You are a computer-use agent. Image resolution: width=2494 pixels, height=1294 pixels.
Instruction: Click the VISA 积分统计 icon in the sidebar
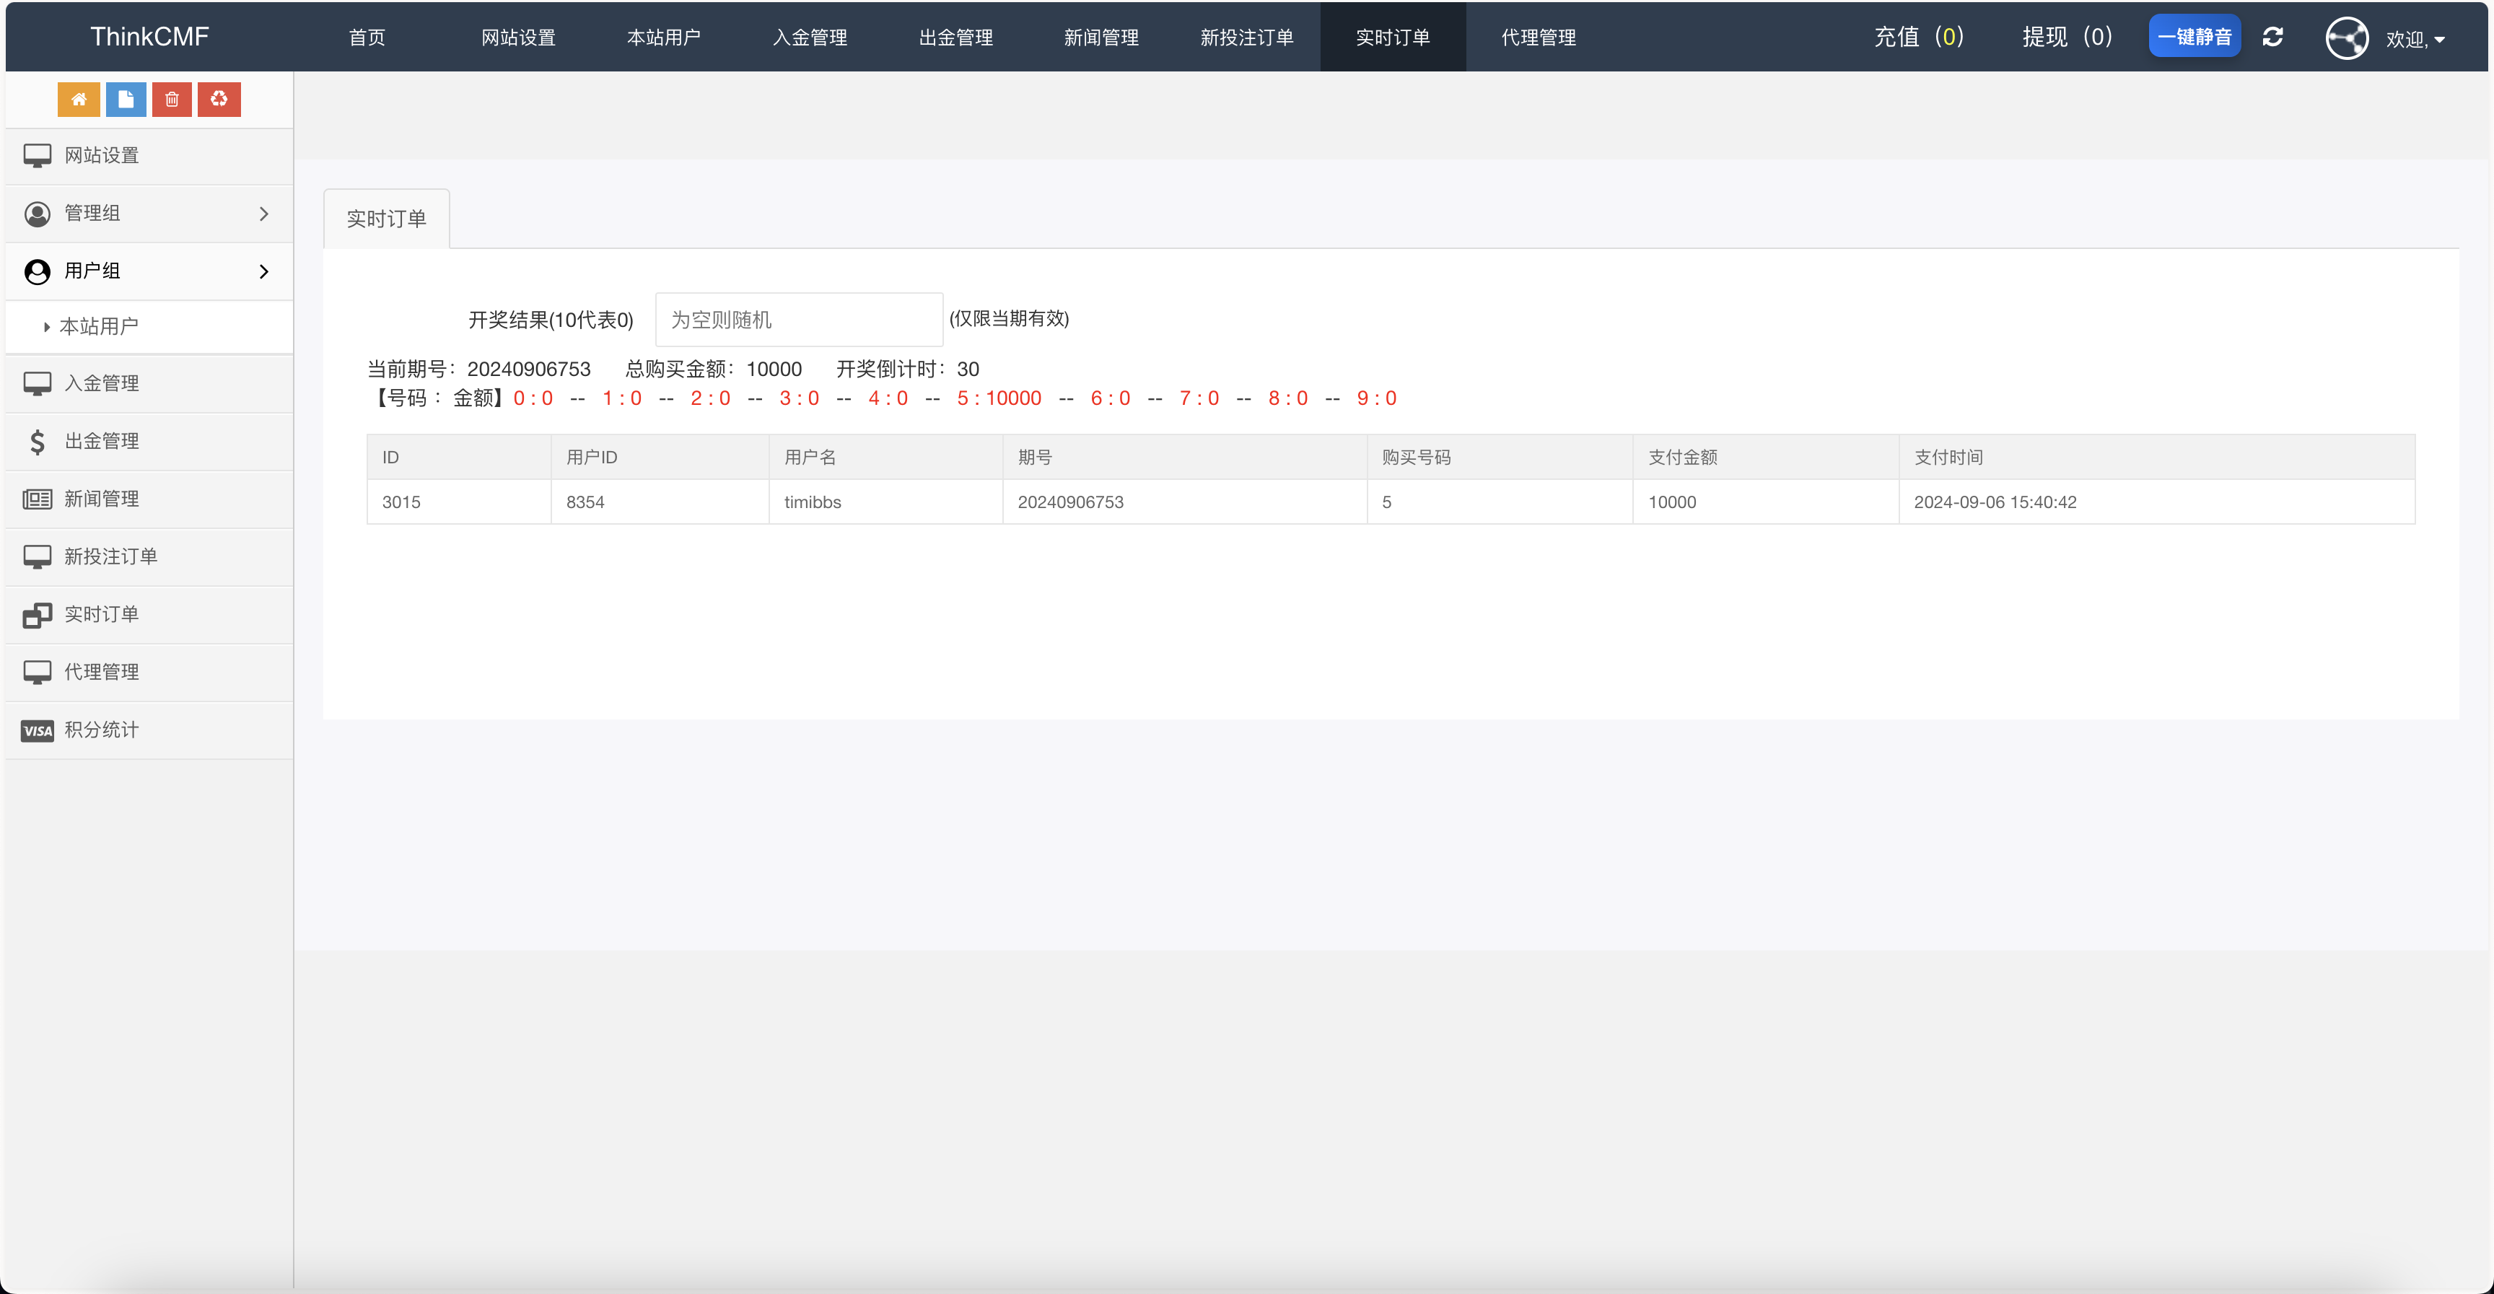(x=37, y=730)
